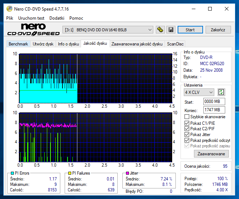This screenshot has height=199, width=239.
Task: Click Jitter Maksimum value 8.1 %
Action: click(x=167, y=184)
